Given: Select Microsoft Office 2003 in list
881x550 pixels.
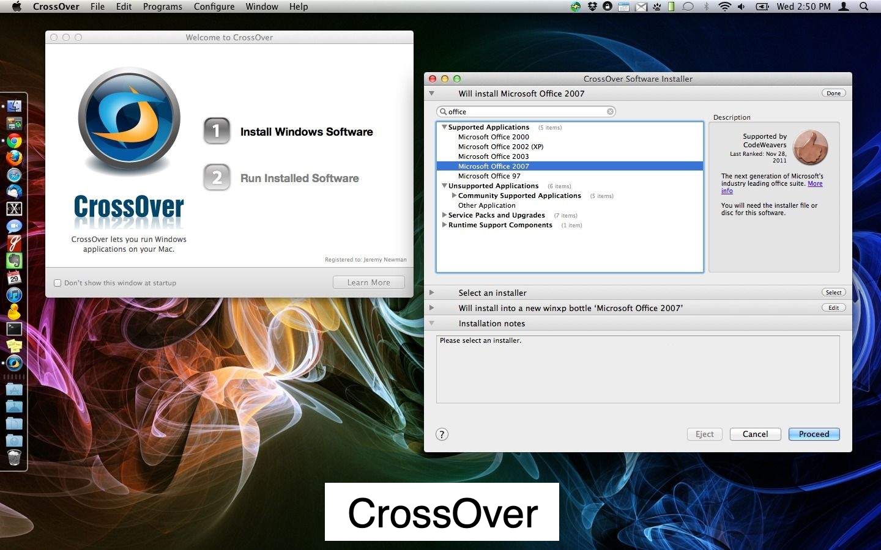Looking at the screenshot, I should [493, 156].
